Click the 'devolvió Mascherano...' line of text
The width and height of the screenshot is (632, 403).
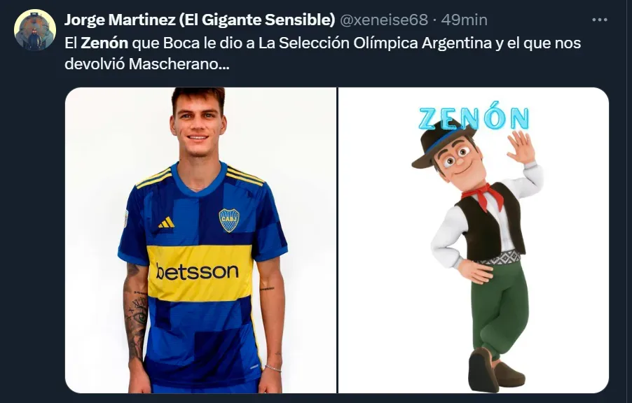(x=146, y=64)
